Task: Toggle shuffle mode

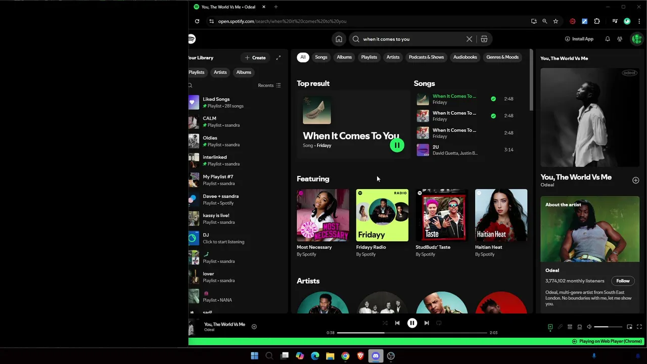Action: 385,323
